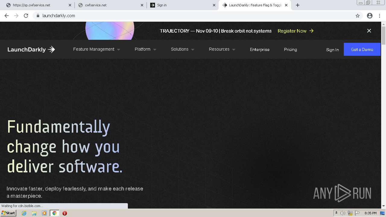Image resolution: width=386 pixels, height=217 pixels.
Task: Click the 8:35 PM clock
Action: tap(370, 213)
